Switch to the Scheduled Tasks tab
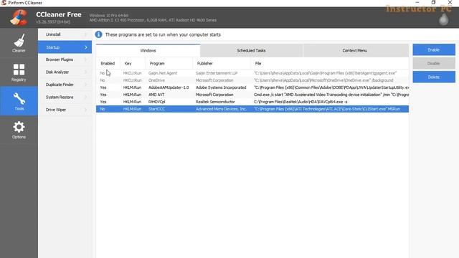 point(251,51)
